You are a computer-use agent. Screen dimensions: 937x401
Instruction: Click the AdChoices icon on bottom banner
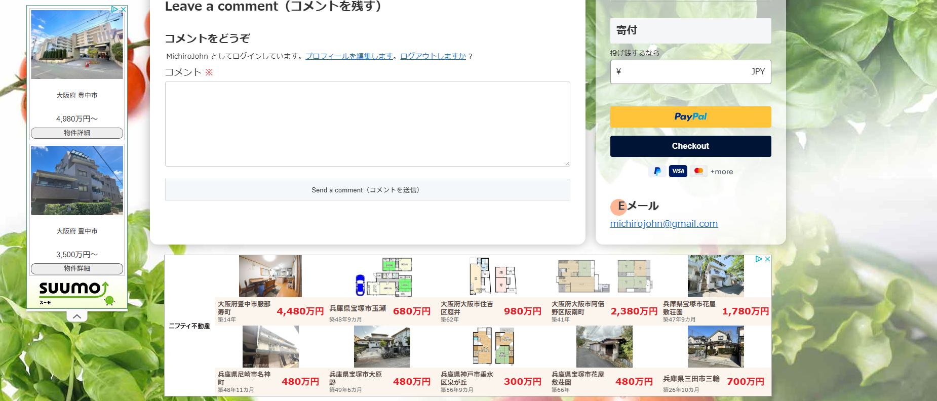(x=759, y=259)
